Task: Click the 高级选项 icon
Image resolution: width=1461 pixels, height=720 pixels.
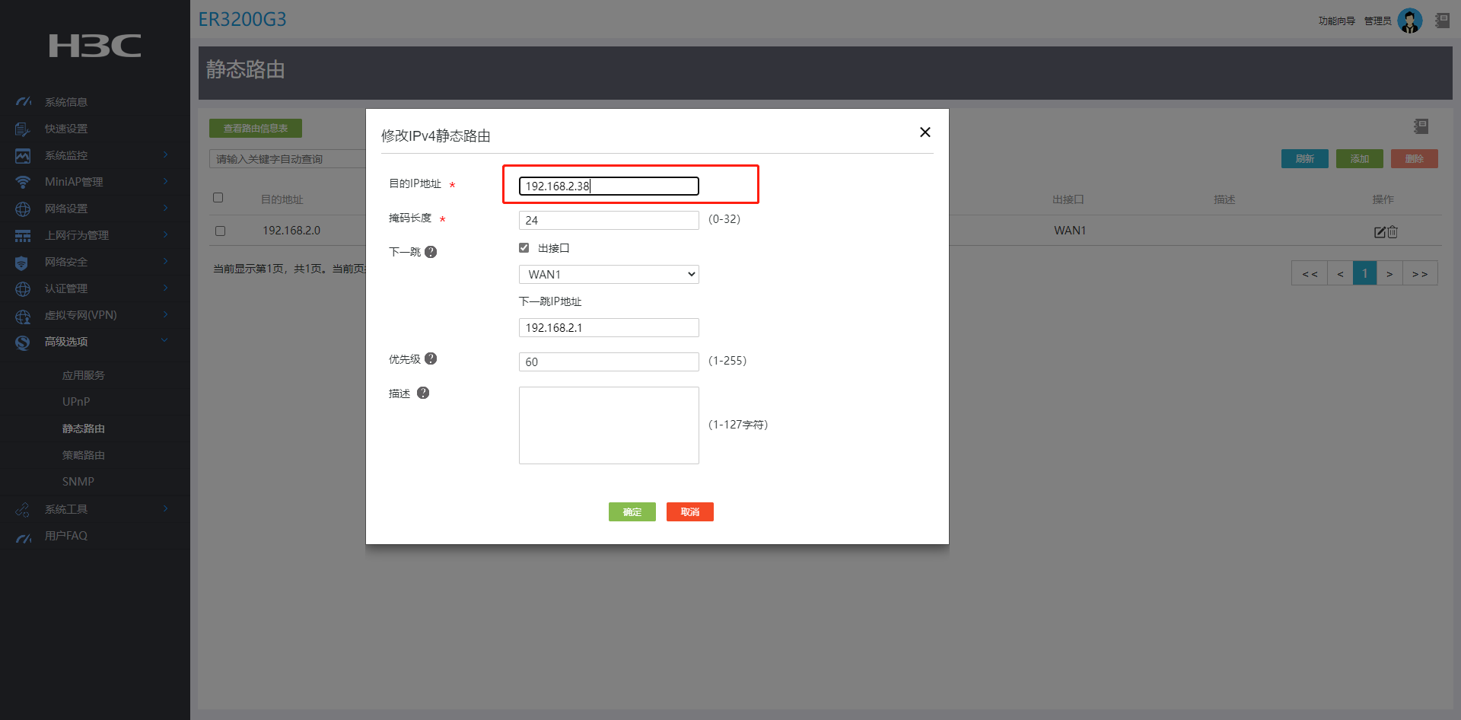Action: (x=23, y=342)
